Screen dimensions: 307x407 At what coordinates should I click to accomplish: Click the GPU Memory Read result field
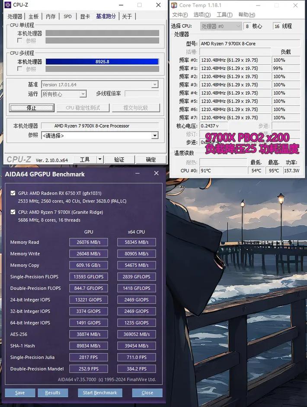coord(88,242)
